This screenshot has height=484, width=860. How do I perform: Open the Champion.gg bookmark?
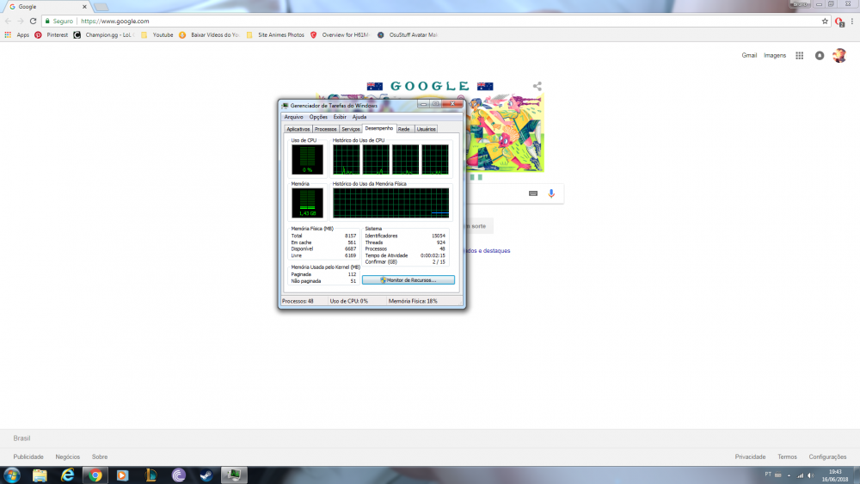(x=104, y=34)
